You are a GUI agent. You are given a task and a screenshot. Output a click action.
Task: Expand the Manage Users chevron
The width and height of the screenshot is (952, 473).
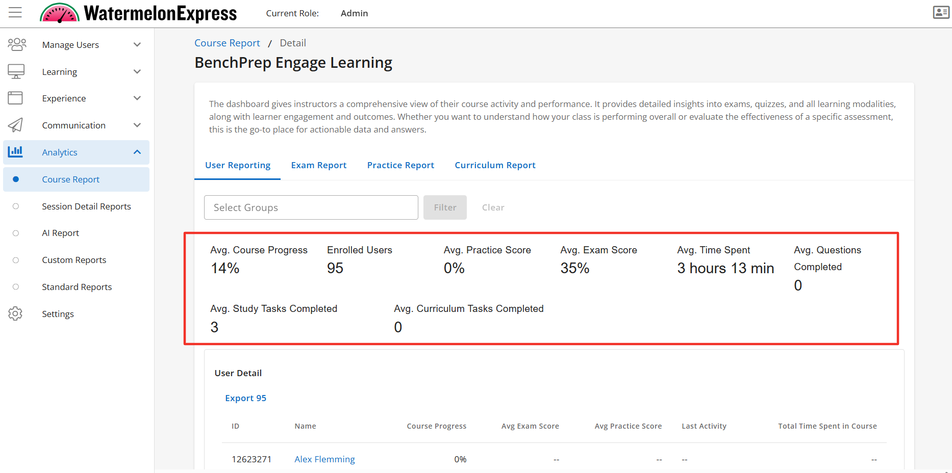[x=137, y=45]
